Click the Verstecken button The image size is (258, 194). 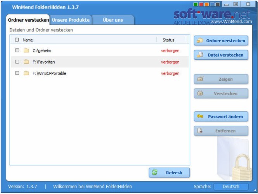click(221, 94)
